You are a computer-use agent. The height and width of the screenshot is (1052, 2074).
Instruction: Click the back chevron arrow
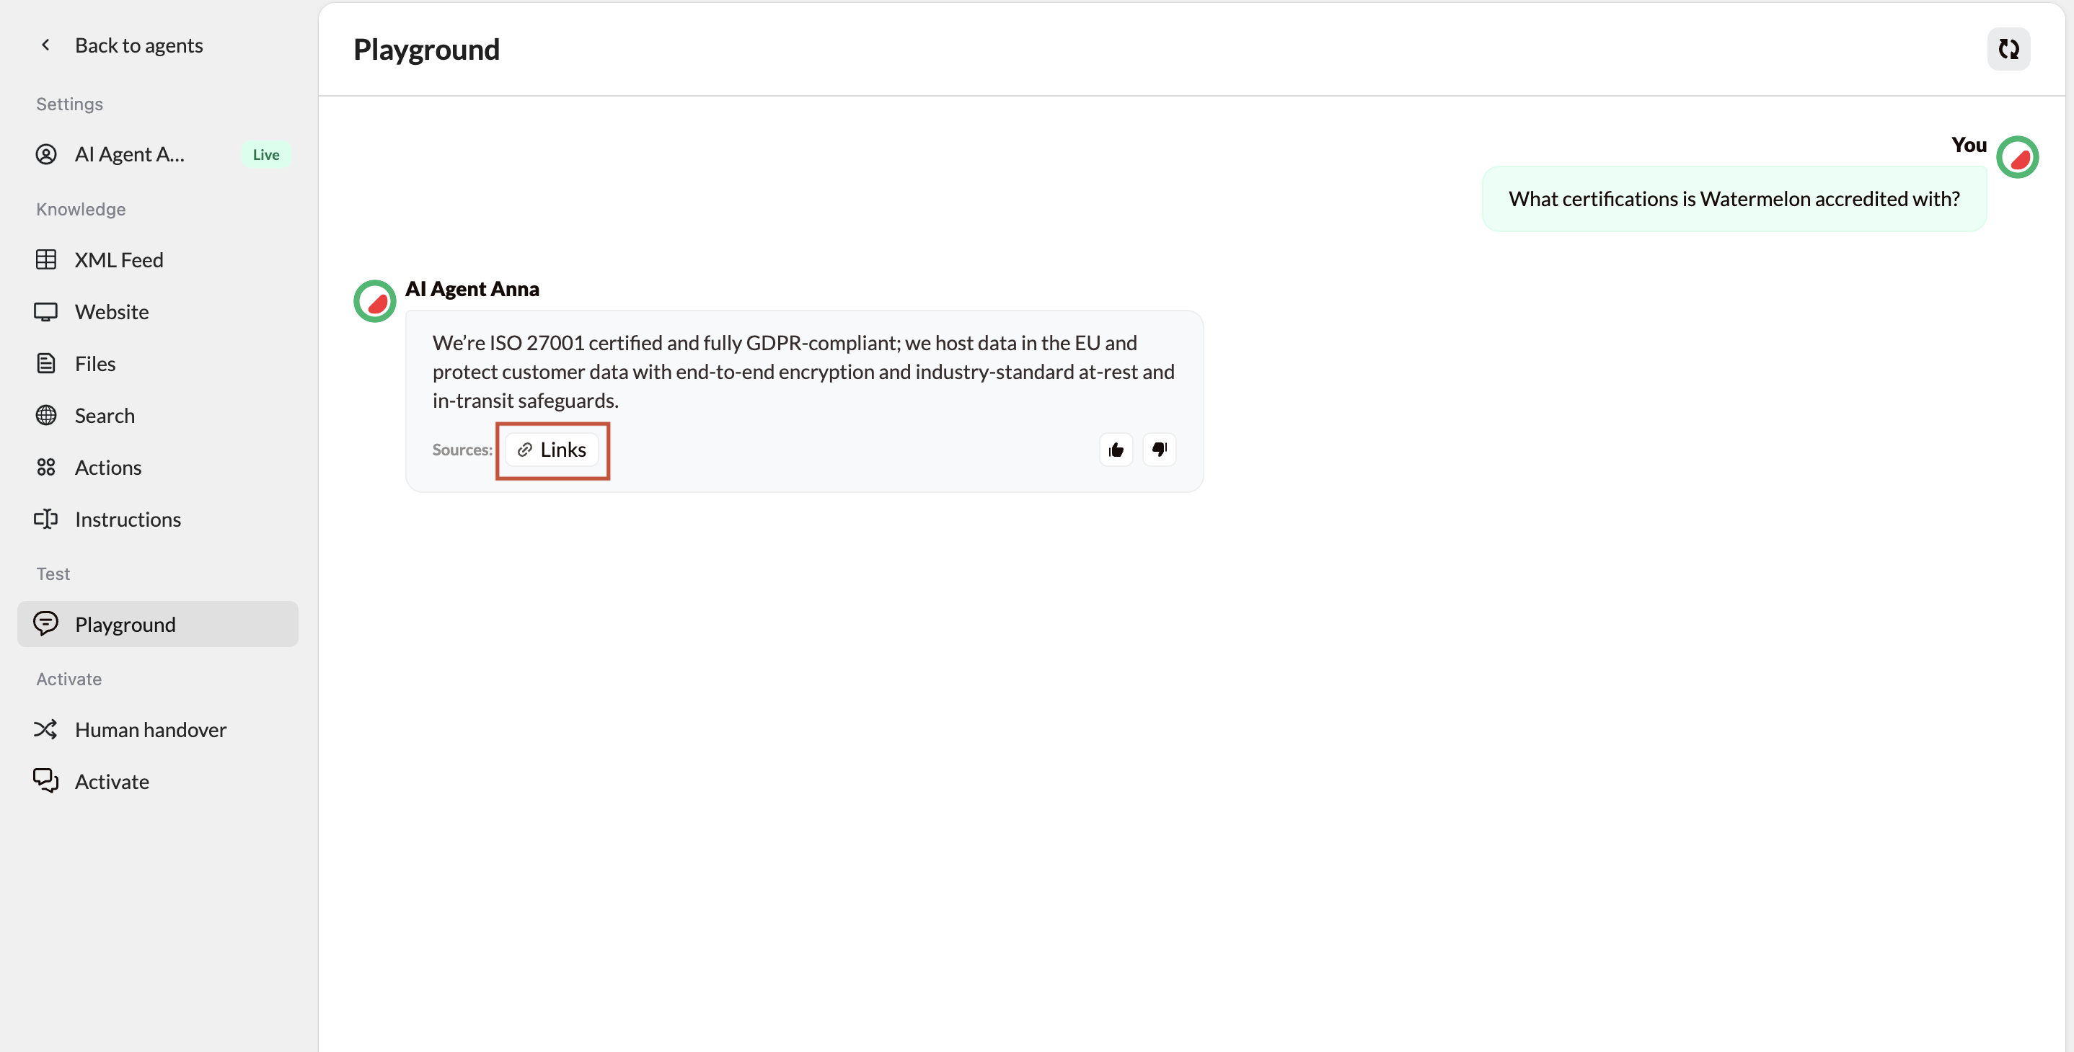46,45
